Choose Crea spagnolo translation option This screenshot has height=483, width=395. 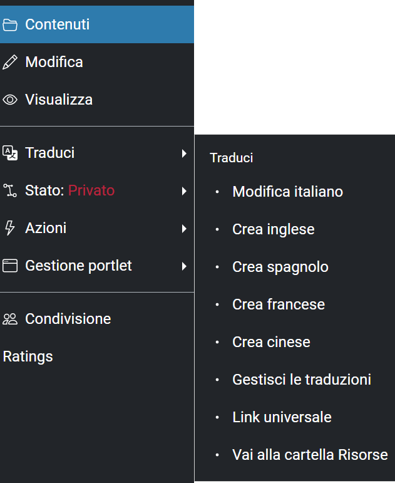pos(280,267)
